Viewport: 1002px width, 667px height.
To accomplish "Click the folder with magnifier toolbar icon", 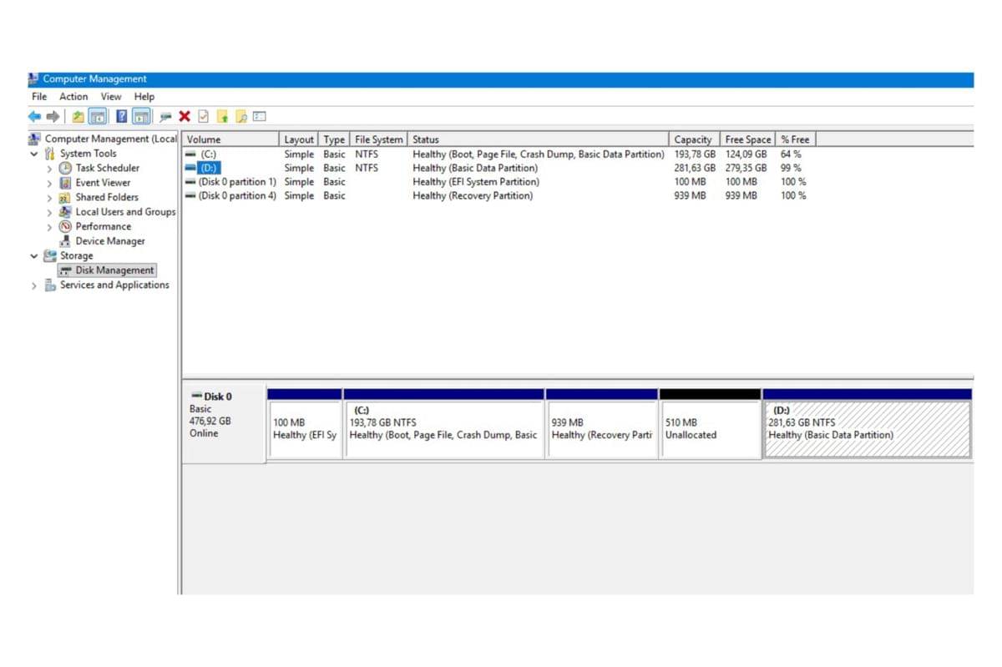I will [241, 117].
